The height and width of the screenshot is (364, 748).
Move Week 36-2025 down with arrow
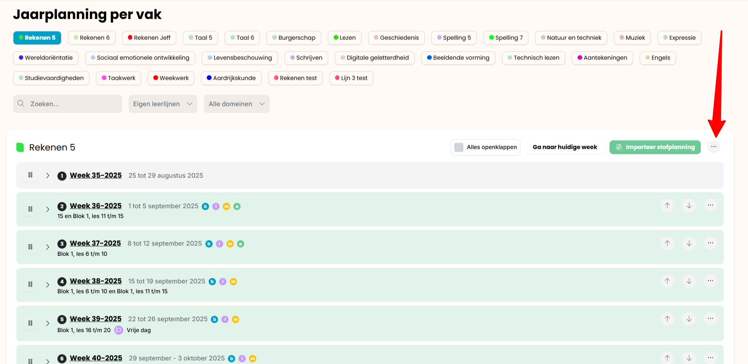tap(689, 206)
